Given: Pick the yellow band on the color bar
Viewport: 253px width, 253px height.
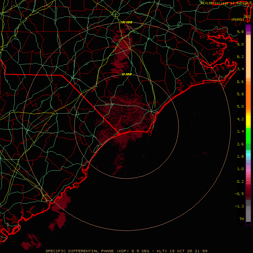Looking at the screenshot, I should (x=248, y=120).
